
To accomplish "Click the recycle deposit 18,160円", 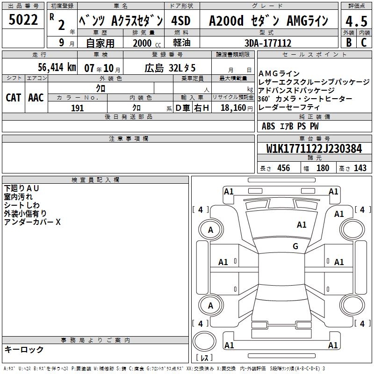I will tap(236, 108).
